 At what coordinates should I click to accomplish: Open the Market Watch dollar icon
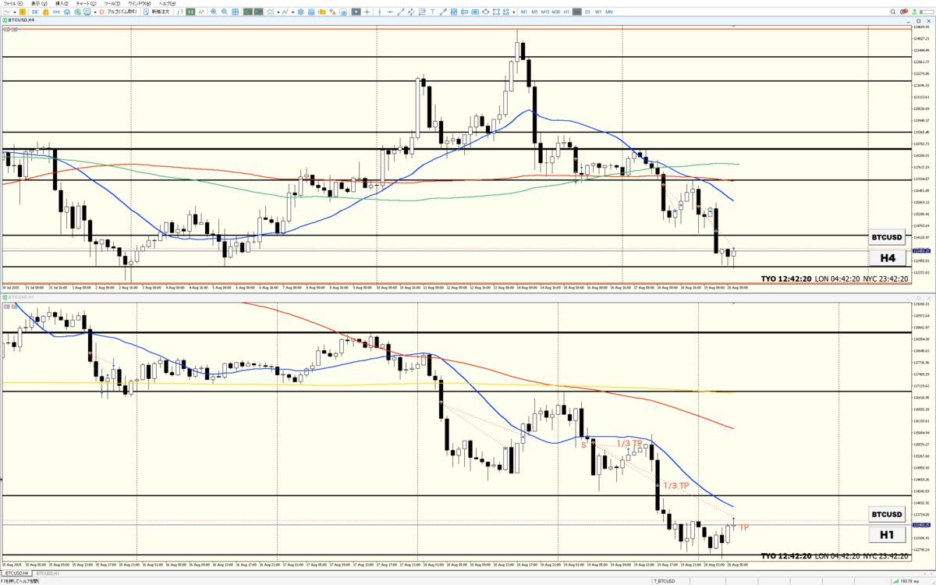[23, 12]
